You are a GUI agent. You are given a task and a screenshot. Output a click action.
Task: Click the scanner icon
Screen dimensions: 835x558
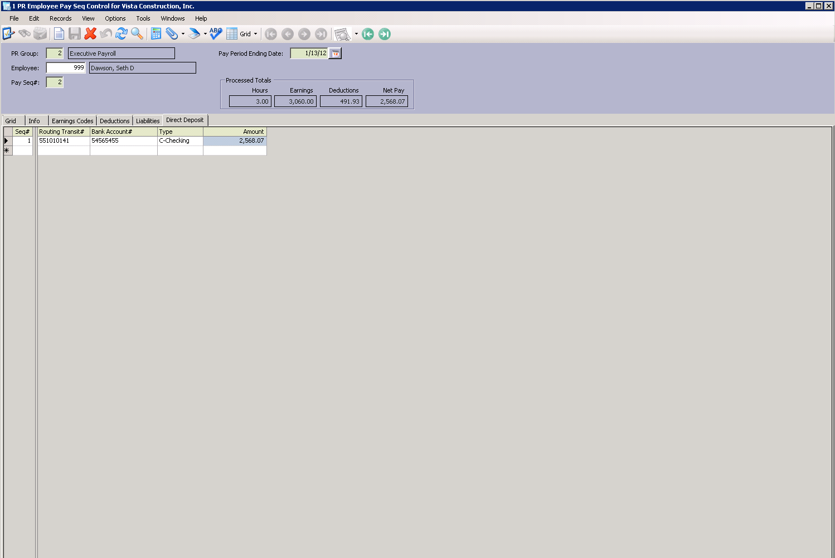pyautogui.click(x=194, y=34)
